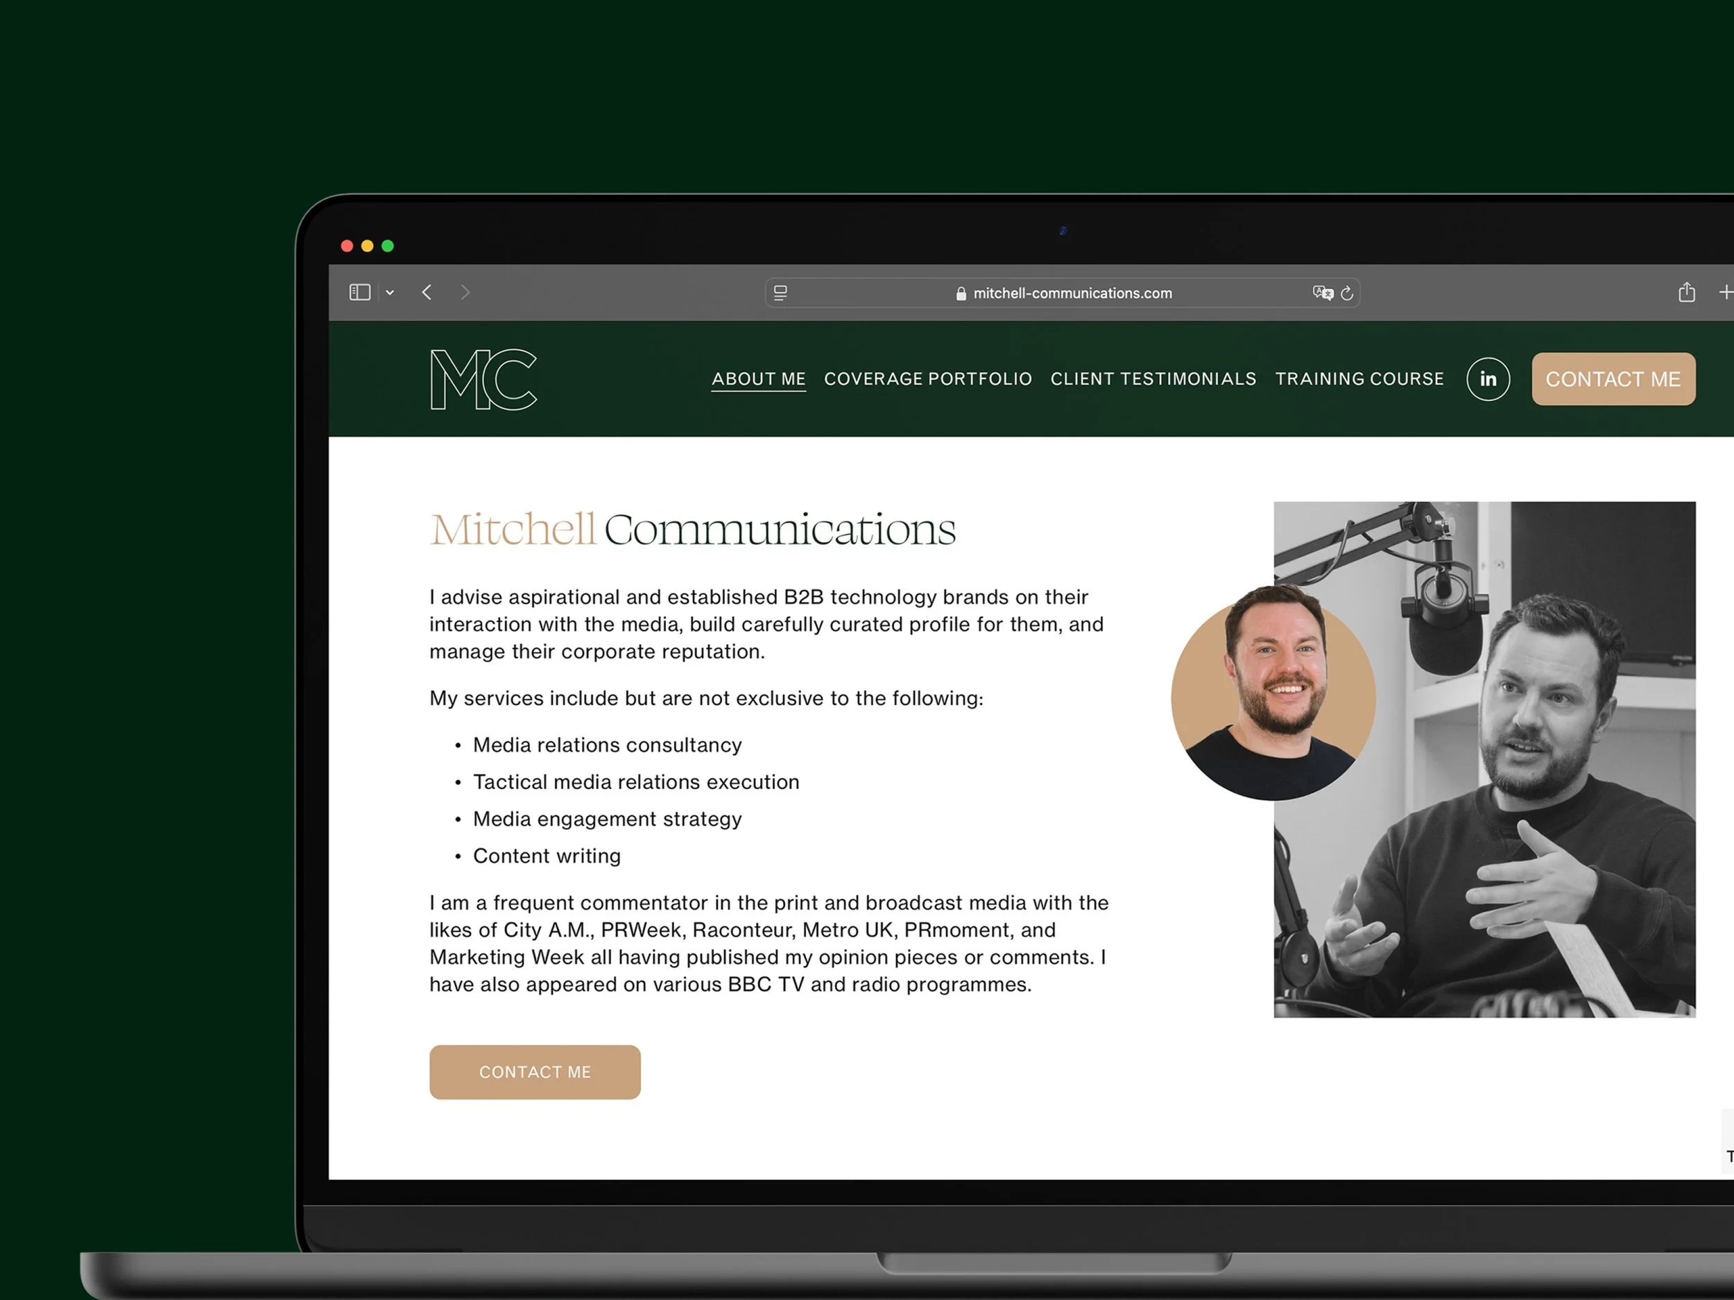The height and width of the screenshot is (1300, 1734).
Task: Click the forward navigation arrow
Action: click(465, 293)
